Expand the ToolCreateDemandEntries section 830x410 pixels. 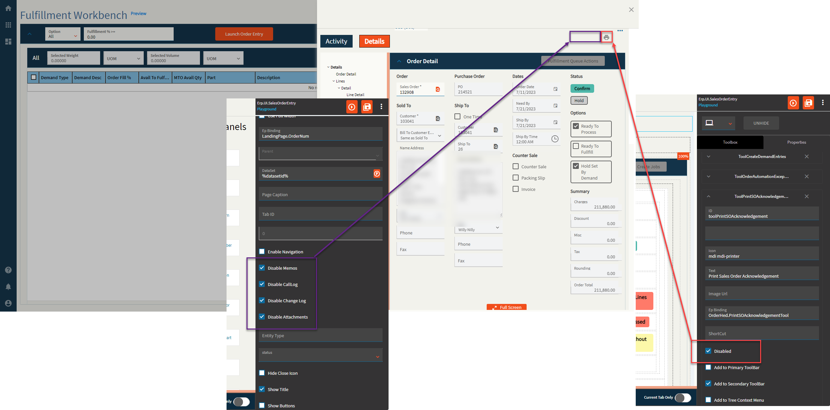709,157
